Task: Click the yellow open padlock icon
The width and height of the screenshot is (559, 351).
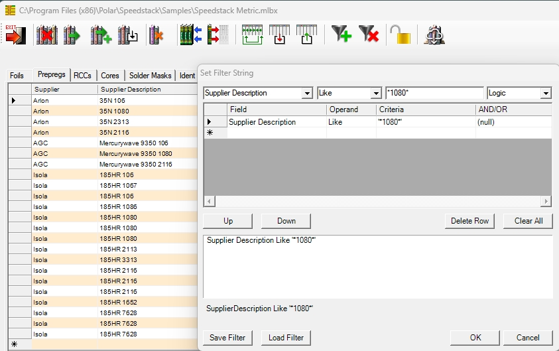Action: click(400, 35)
